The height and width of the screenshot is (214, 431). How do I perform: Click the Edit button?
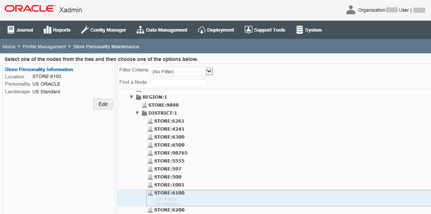pos(103,104)
